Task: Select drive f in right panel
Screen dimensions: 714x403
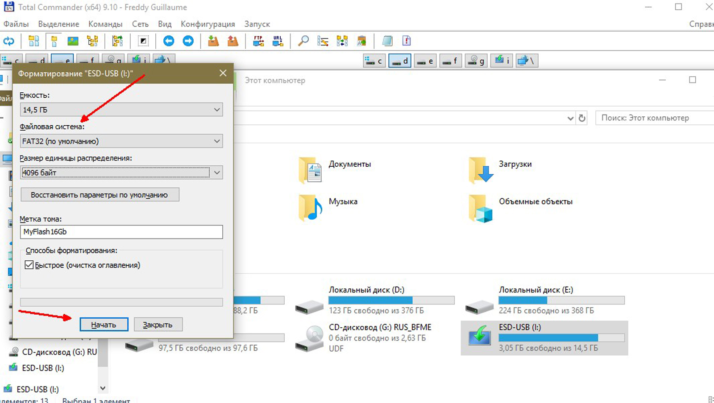Action: point(450,61)
